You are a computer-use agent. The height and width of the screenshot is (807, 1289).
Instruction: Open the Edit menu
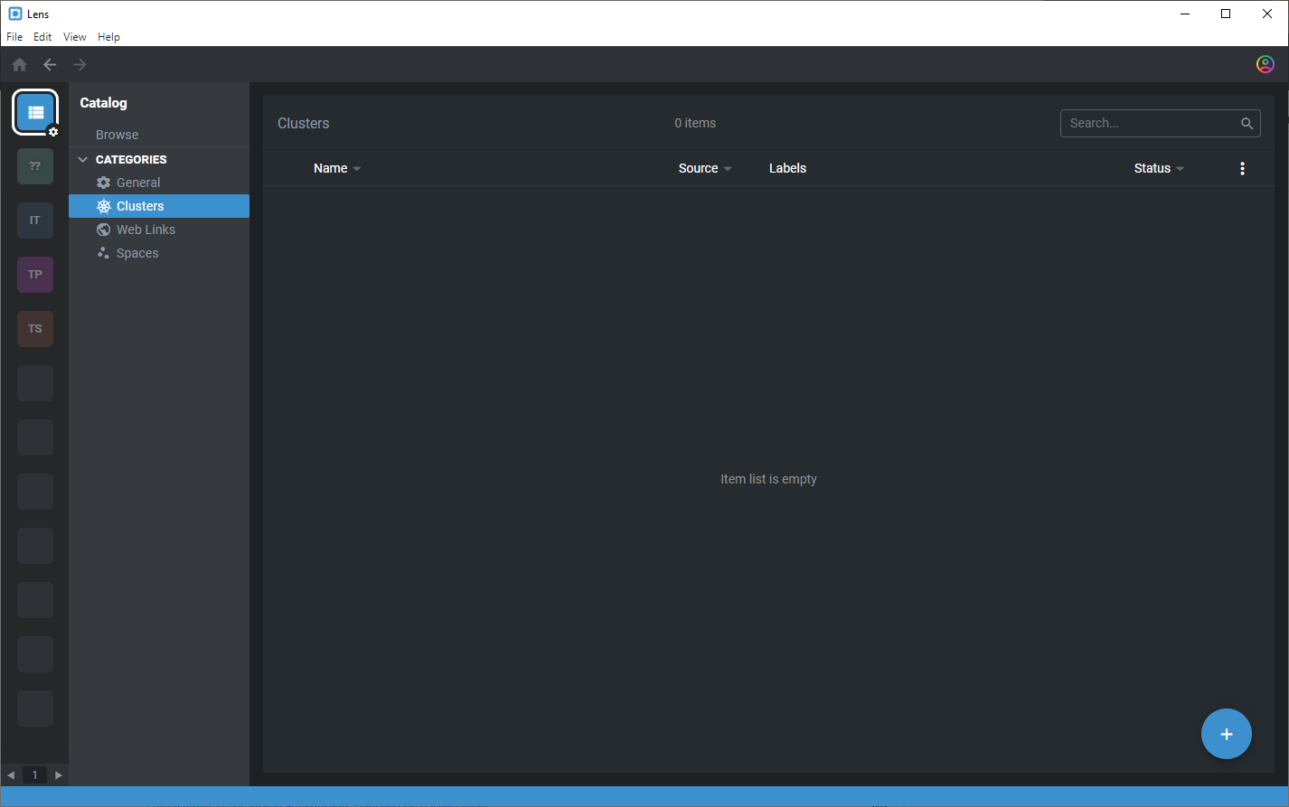pyautogui.click(x=42, y=37)
